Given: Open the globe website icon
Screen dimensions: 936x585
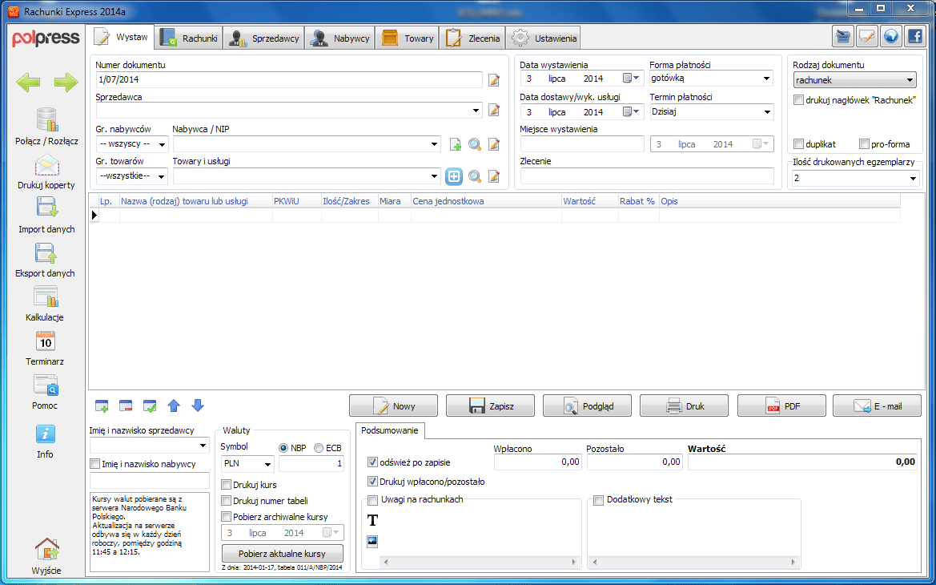Looking at the screenshot, I should 891,37.
